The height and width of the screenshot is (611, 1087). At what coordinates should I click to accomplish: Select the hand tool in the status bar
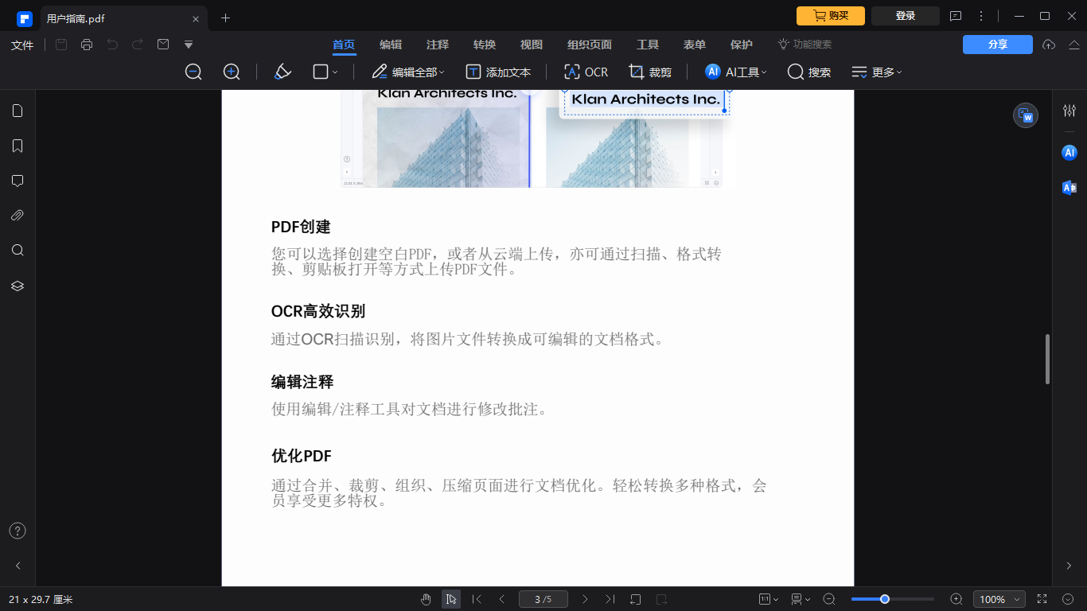426,598
